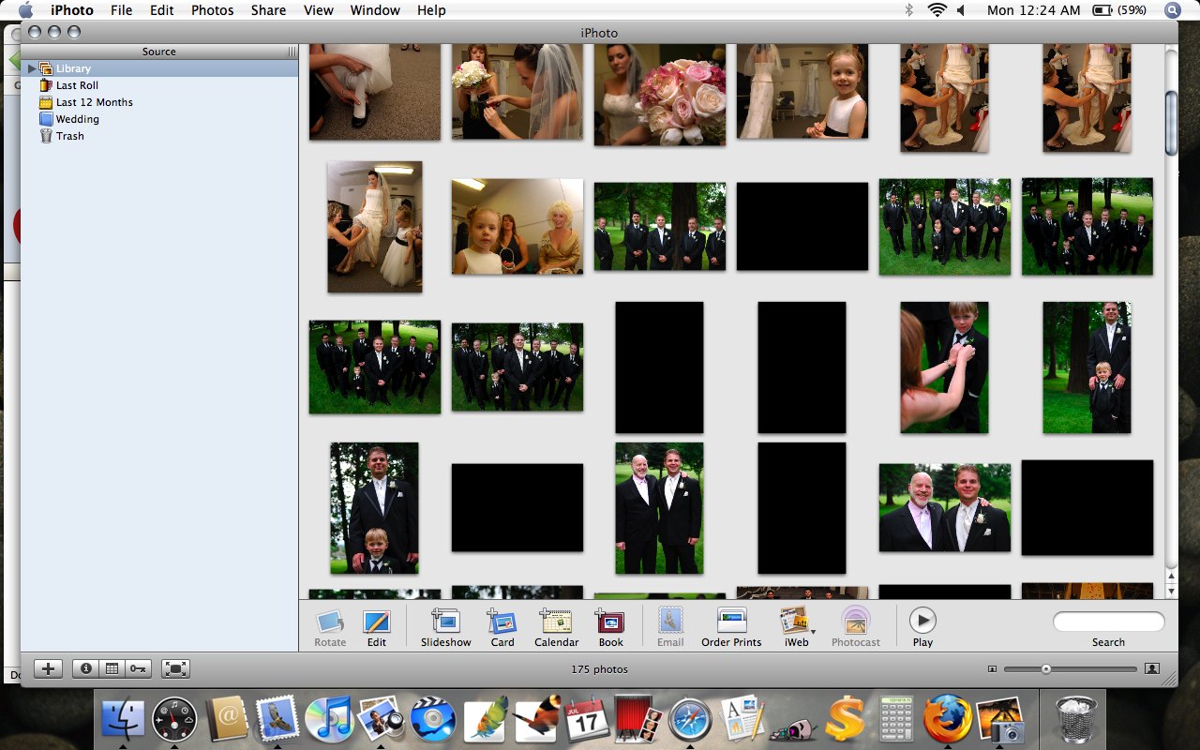Select the pink rose bouquet close-up photo
Image resolution: width=1200 pixels, height=750 pixels.
point(660,94)
